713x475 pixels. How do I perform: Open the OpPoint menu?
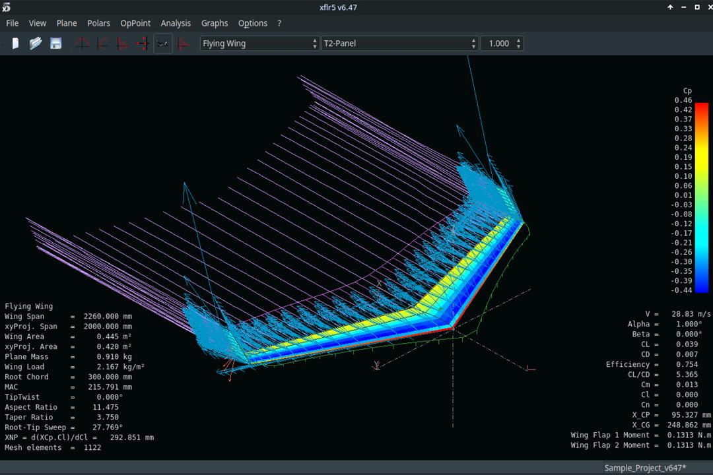[135, 23]
